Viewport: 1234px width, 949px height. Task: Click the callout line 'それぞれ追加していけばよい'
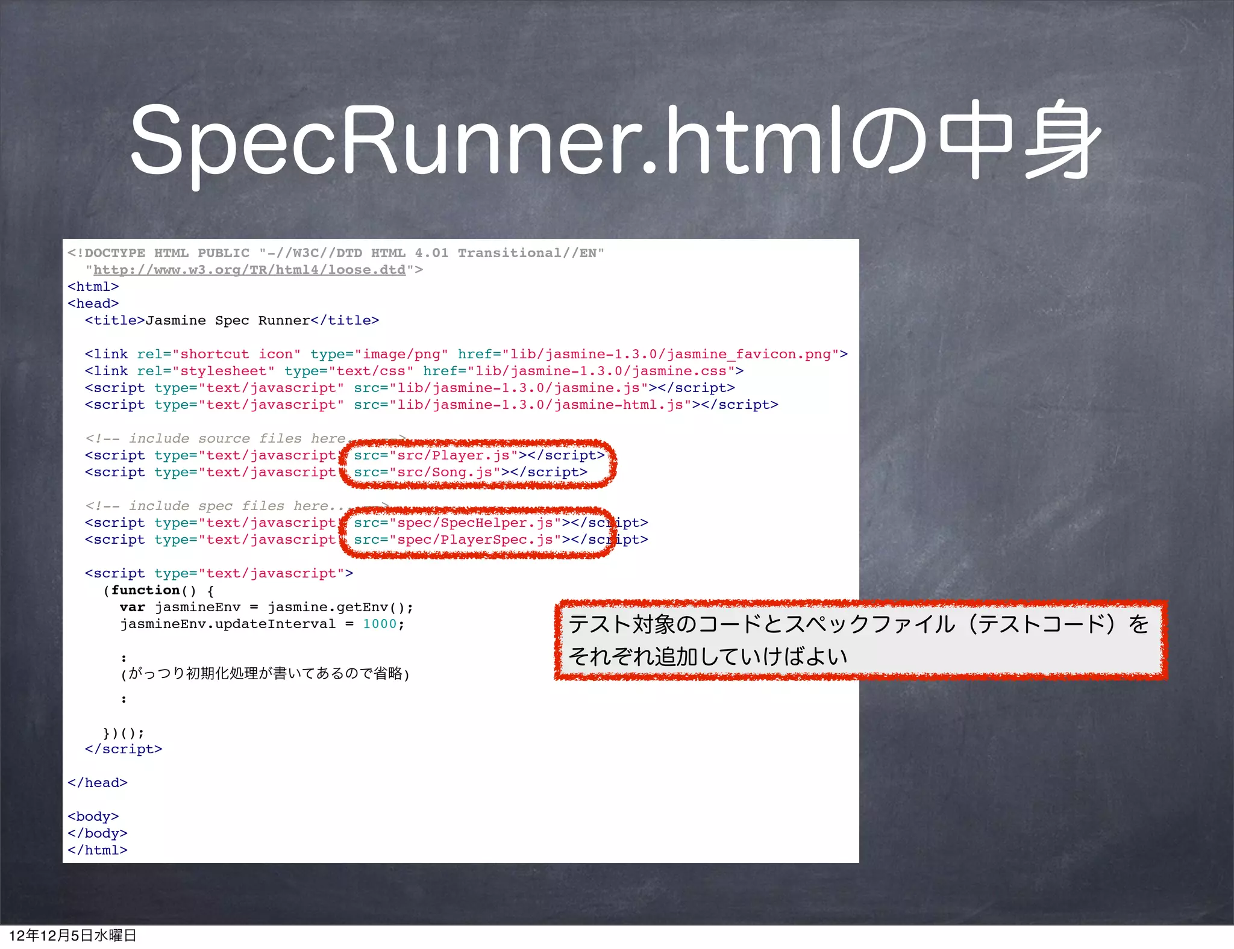point(708,656)
